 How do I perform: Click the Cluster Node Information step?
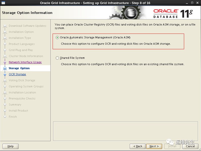26,56
